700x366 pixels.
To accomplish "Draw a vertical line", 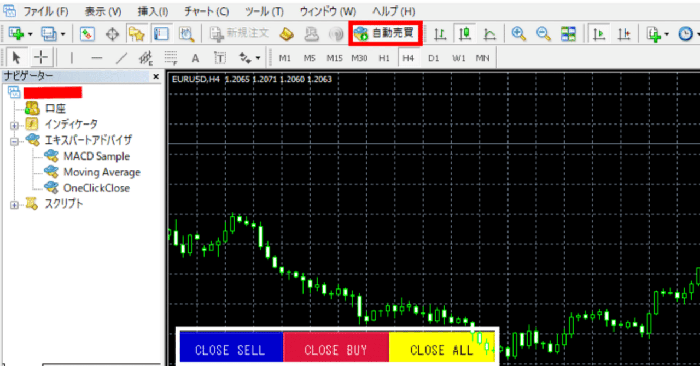I will (72, 57).
